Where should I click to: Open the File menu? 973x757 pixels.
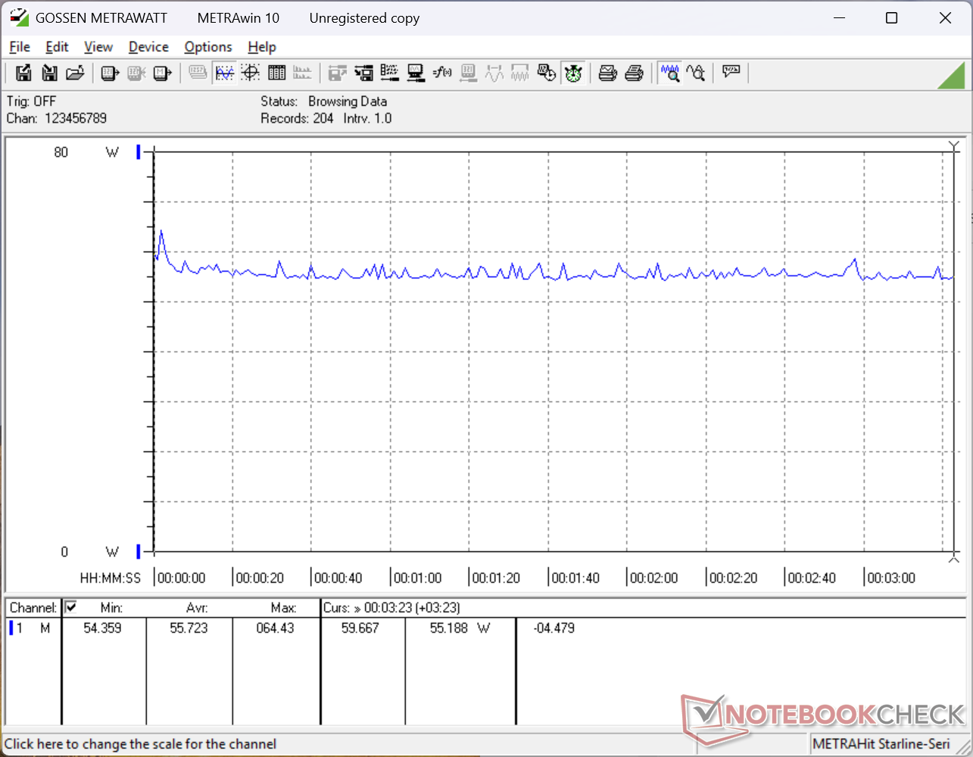pos(20,47)
